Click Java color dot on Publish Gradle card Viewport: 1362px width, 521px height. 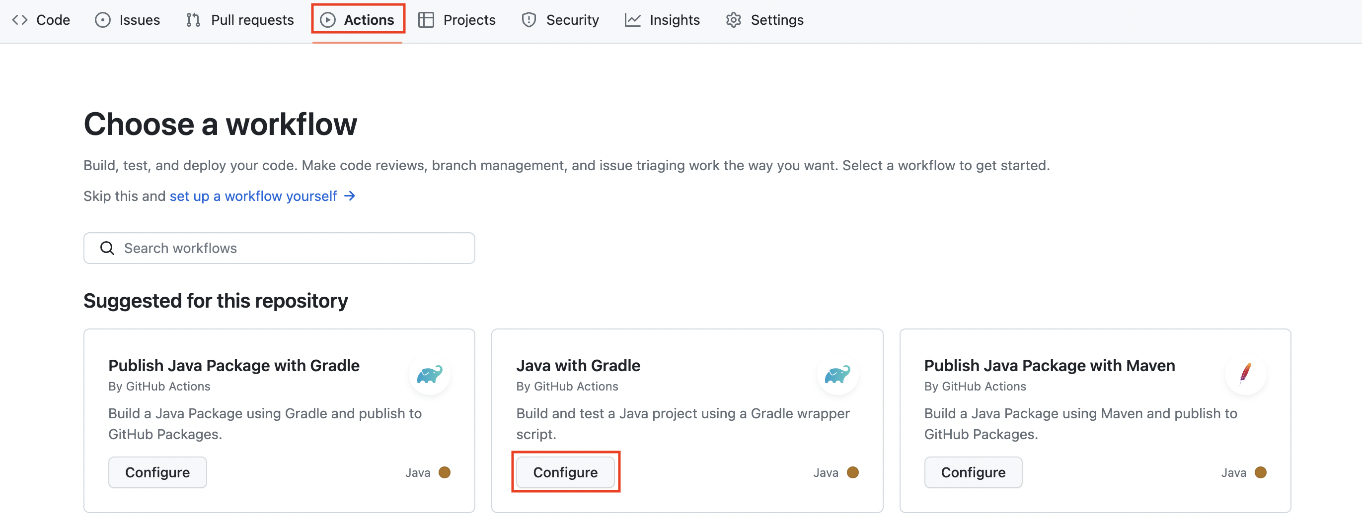[445, 472]
